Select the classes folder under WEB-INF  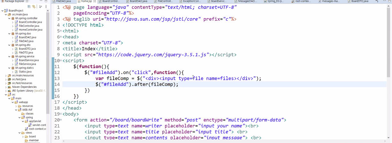click(29, 114)
